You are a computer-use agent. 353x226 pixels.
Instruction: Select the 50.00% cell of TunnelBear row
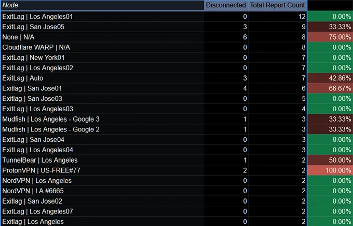click(330, 160)
